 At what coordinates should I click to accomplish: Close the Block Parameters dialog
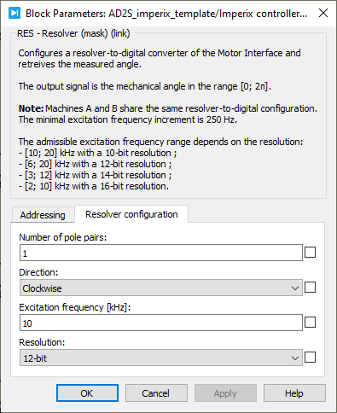click(x=323, y=13)
